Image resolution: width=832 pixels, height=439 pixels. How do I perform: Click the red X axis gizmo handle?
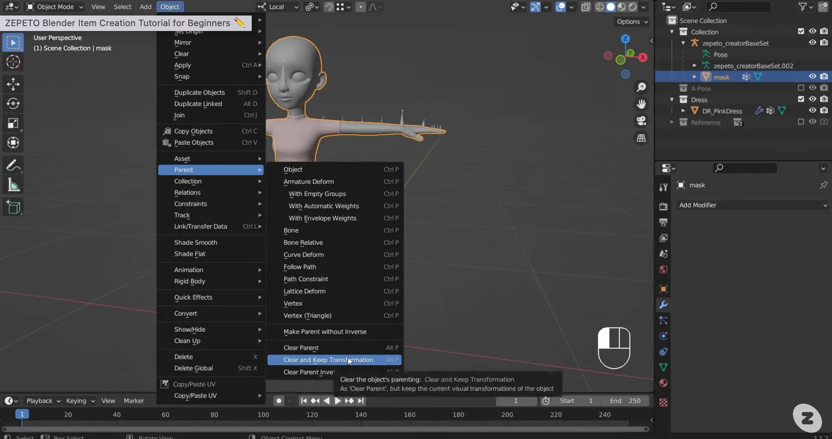pyautogui.click(x=643, y=58)
